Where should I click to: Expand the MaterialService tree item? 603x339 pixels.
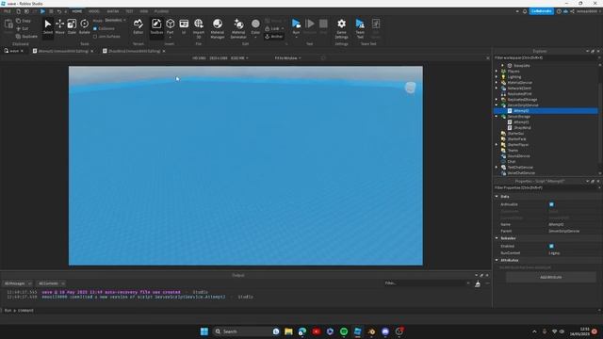[497, 82]
